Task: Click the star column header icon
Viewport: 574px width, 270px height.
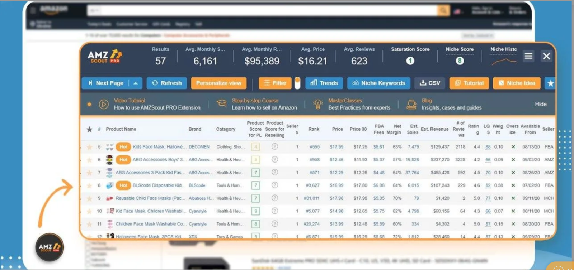Action: point(89,129)
